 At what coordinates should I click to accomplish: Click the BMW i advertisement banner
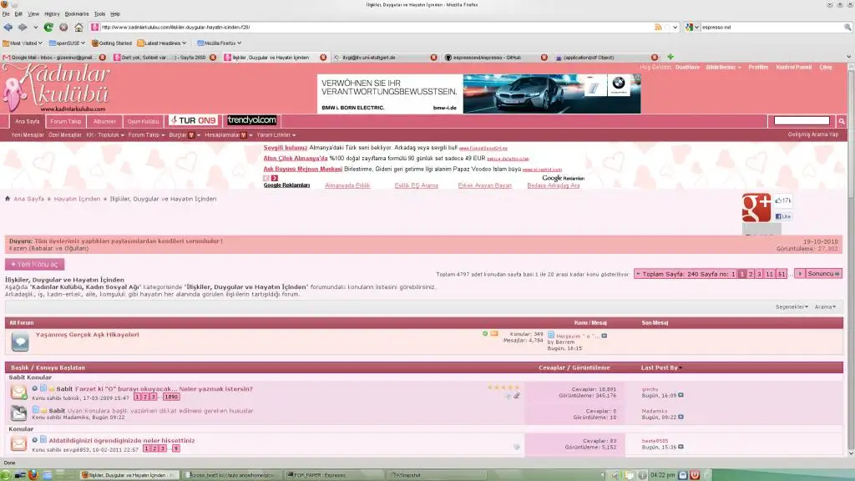point(478,94)
